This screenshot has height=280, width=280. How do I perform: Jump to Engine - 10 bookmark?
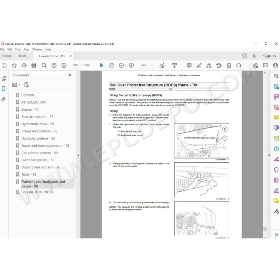[30, 110]
